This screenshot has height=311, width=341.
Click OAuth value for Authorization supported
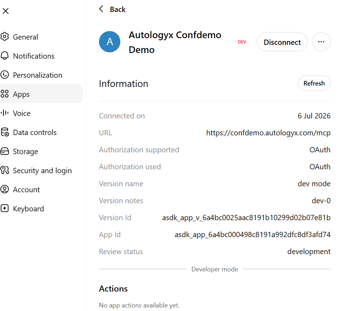[320, 150]
